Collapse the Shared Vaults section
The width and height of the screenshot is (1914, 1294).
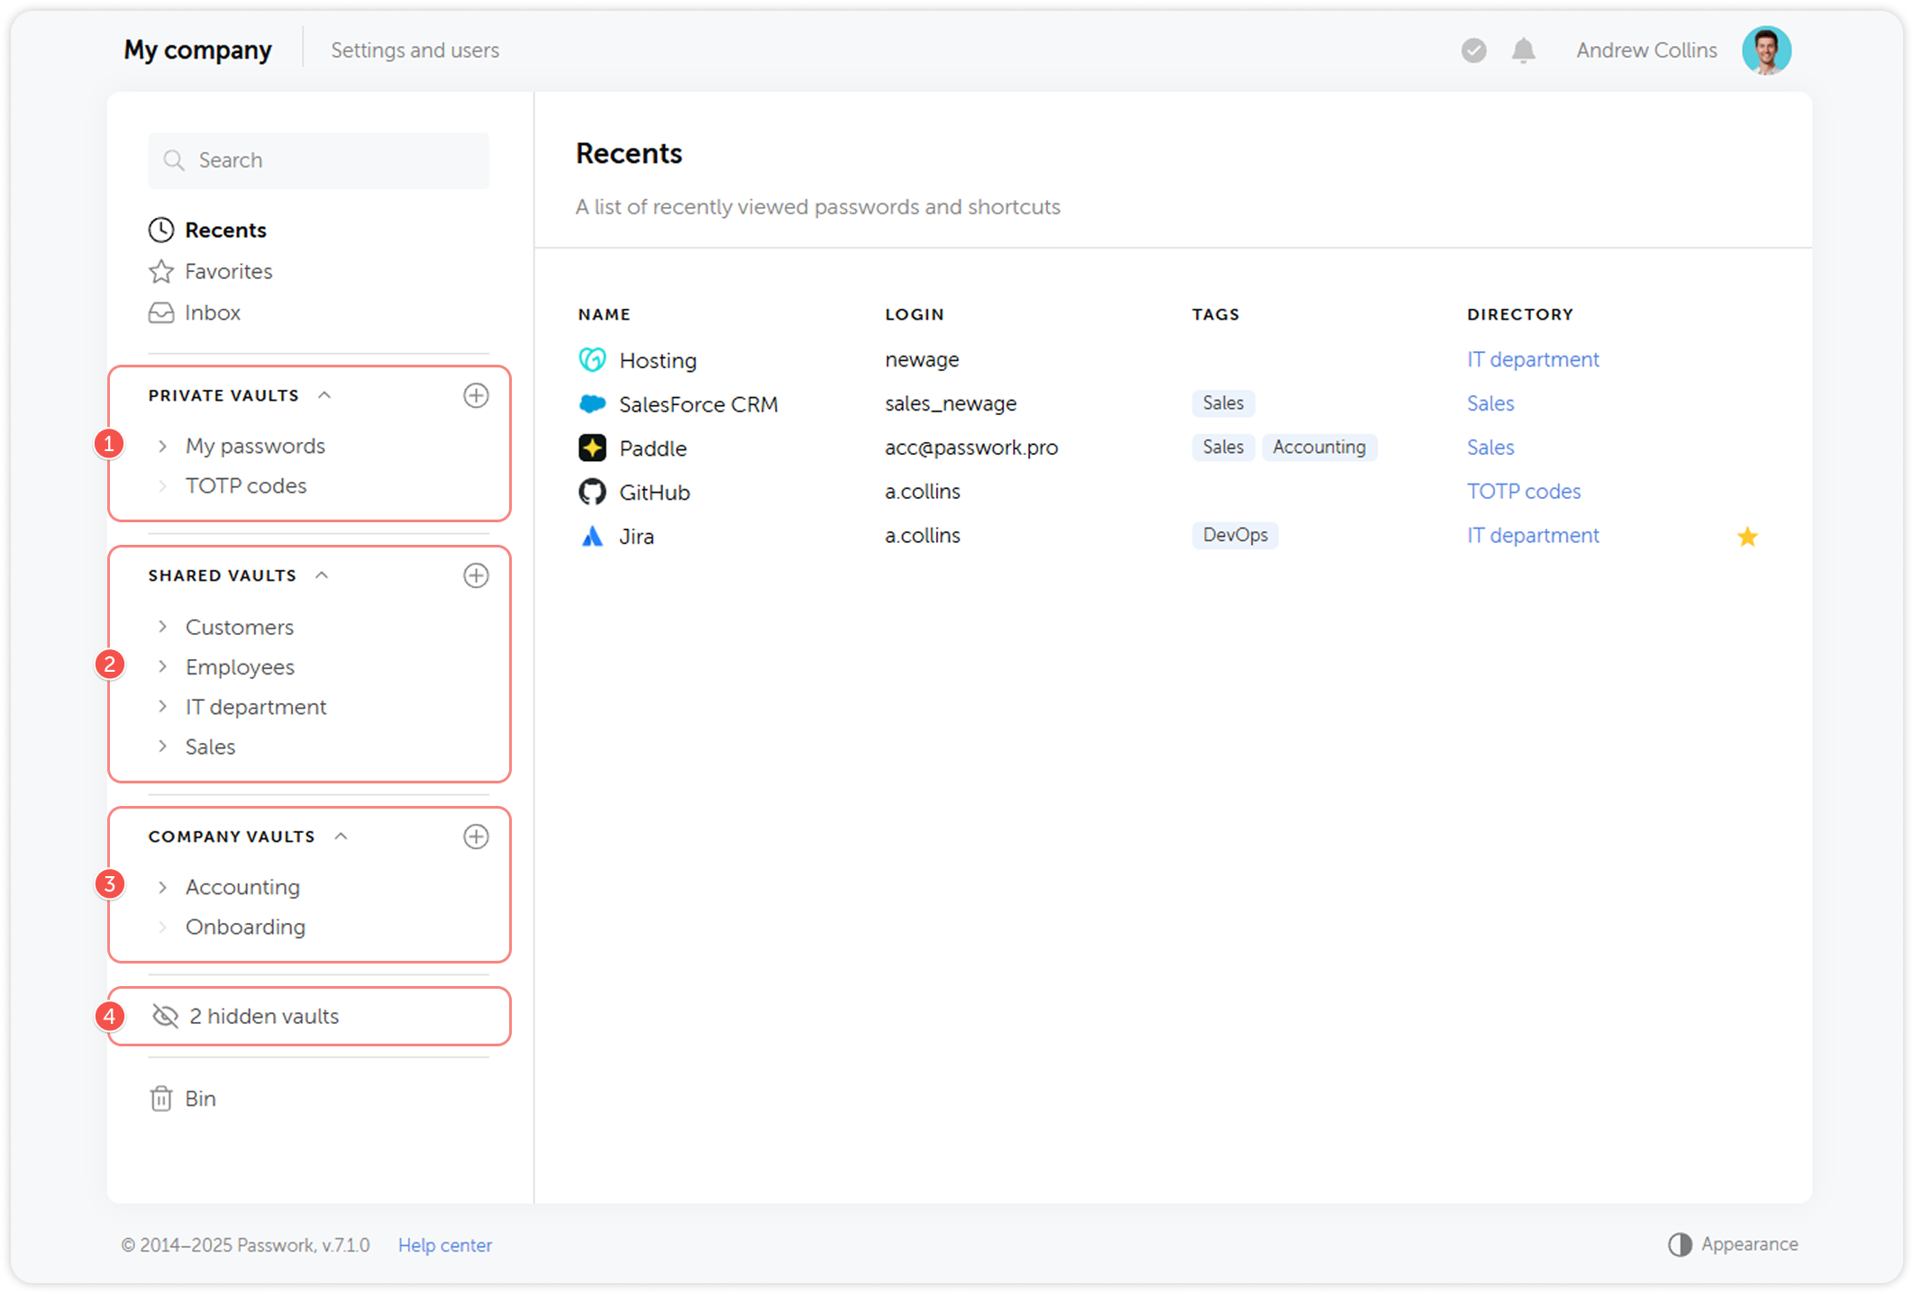pos(323,575)
